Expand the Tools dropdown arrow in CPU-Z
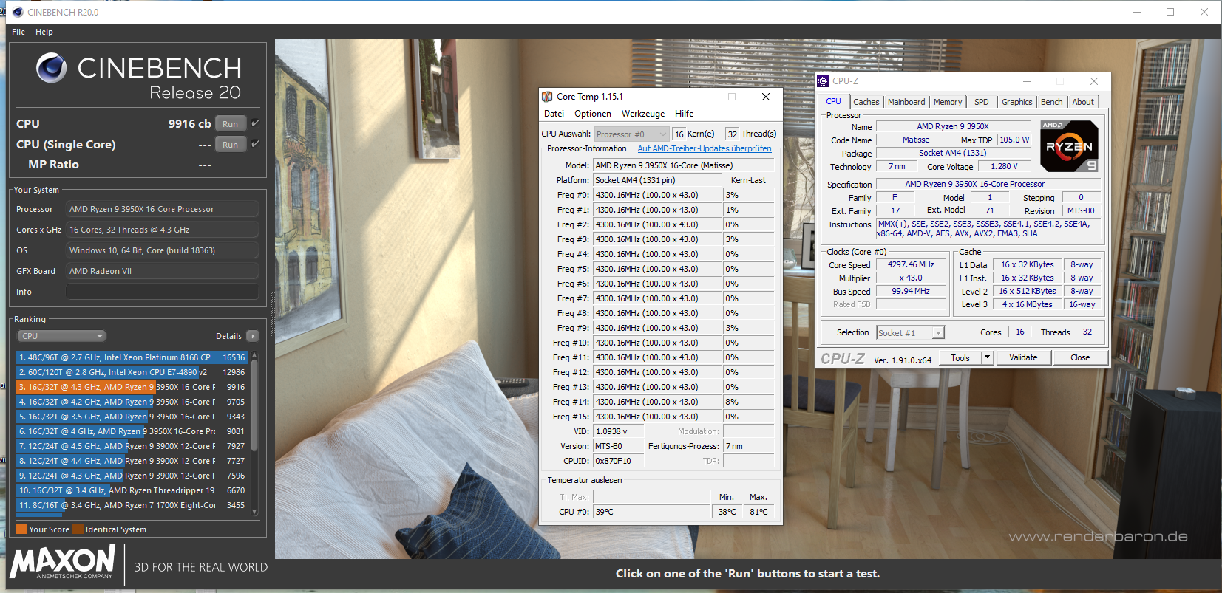Image resolution: width=1222 pixels, height=593 pixels. [x=987, y=357]
